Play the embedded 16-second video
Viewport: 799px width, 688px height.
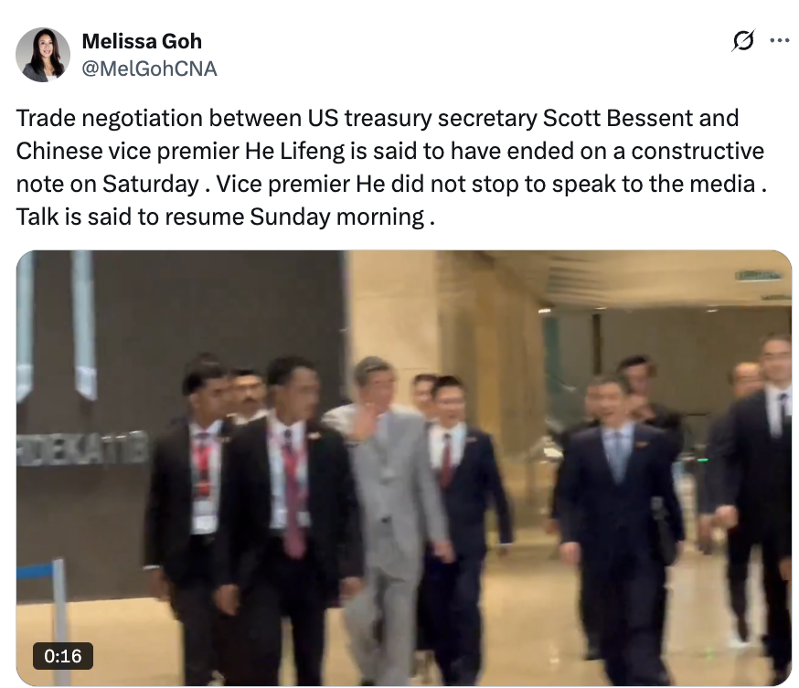coord(403,468)
